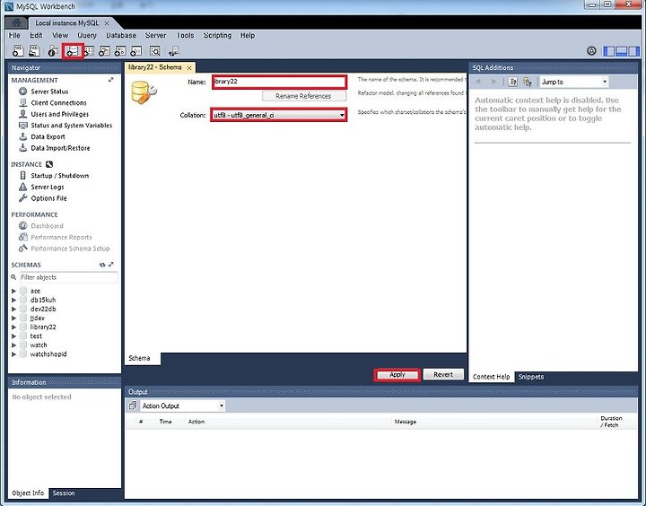Open the Scripting menu
Image resolution: width=646 pixels, height=506 pixels.
(x=217, y=35)
